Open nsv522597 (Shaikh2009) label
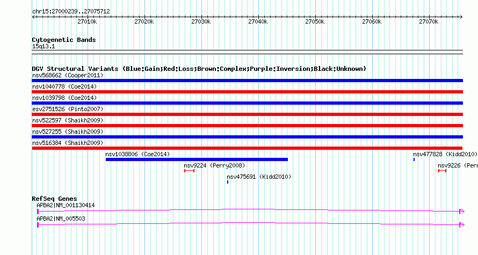Viewport: 478px width, 255px height. click(x=68, y=120)
